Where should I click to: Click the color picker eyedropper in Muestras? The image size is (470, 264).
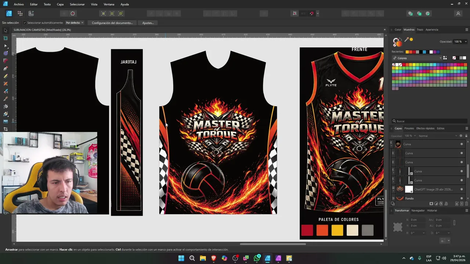tap(407, 40)
